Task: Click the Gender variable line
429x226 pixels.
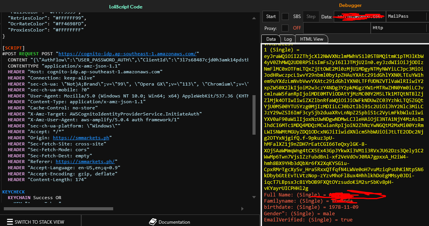Action: point(299,213)
